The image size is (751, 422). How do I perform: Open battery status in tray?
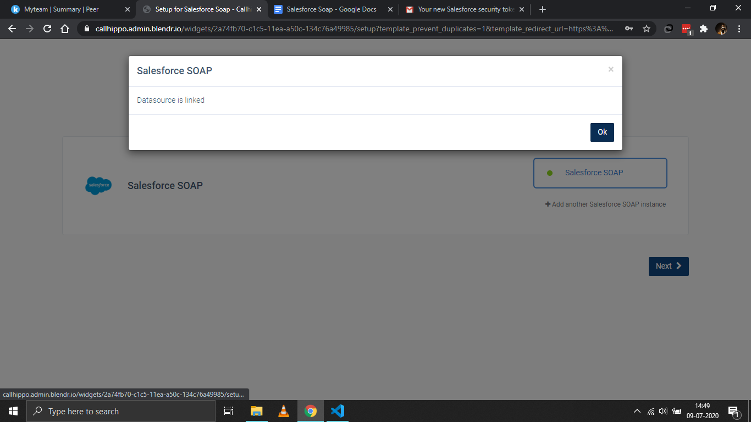pyautogui.click(x=677, y=411)
